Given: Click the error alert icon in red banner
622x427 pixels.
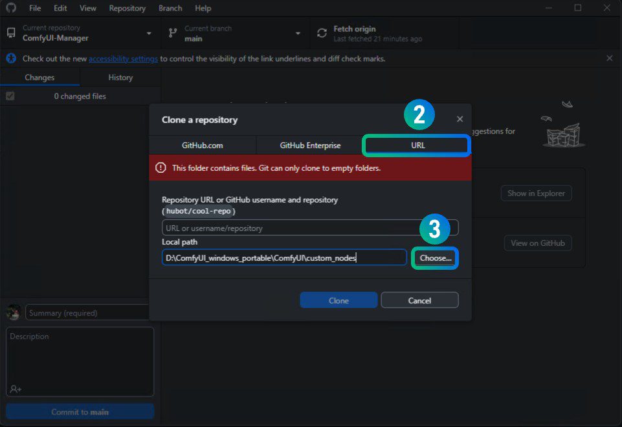Looking at the screenshot, I should click(161, 168).
